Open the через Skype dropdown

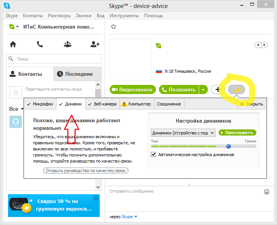(x=129, y=217)
